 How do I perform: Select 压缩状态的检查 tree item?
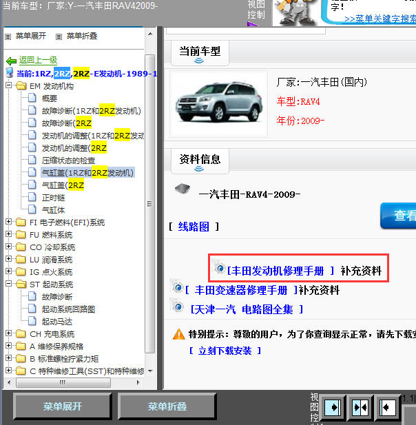(68, 160)
